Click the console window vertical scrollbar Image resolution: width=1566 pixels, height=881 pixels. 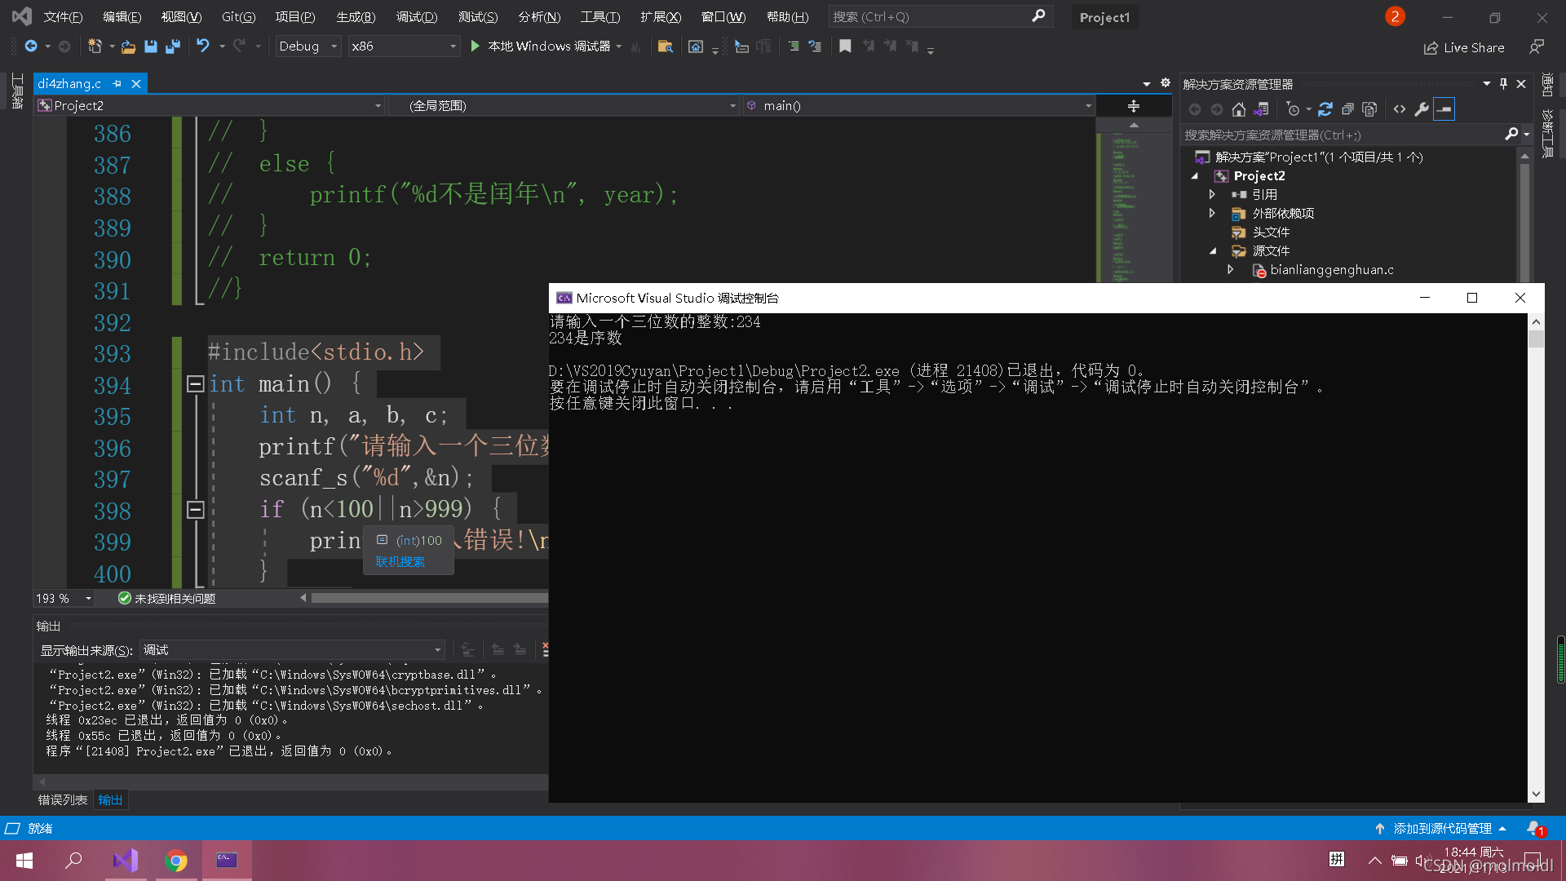[x=1536, y=555]
